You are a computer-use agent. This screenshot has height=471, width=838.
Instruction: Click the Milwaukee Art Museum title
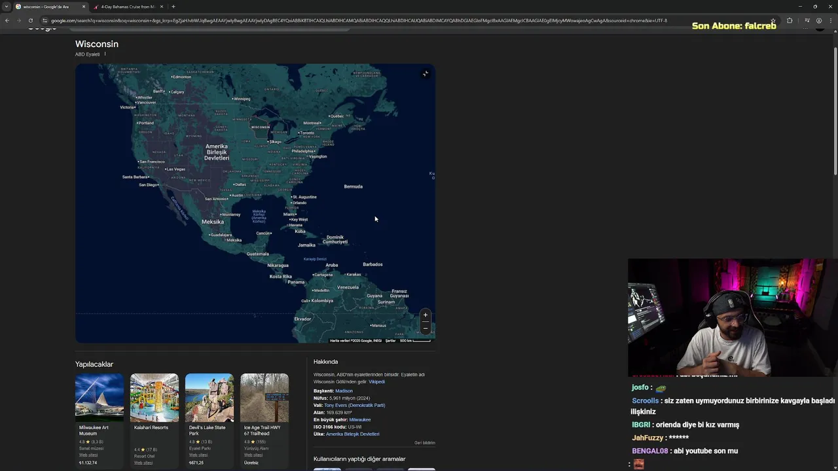click(94, 430)
